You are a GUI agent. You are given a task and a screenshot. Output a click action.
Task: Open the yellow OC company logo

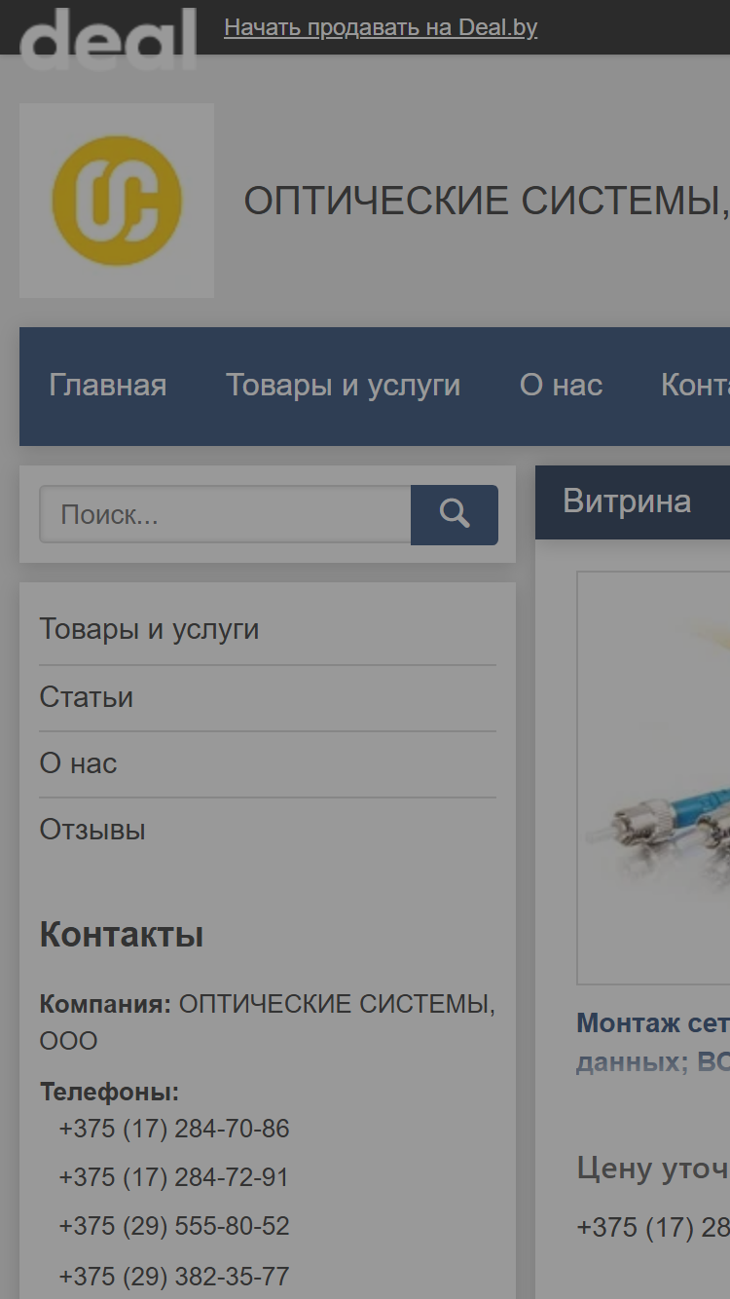pos(117,201)
